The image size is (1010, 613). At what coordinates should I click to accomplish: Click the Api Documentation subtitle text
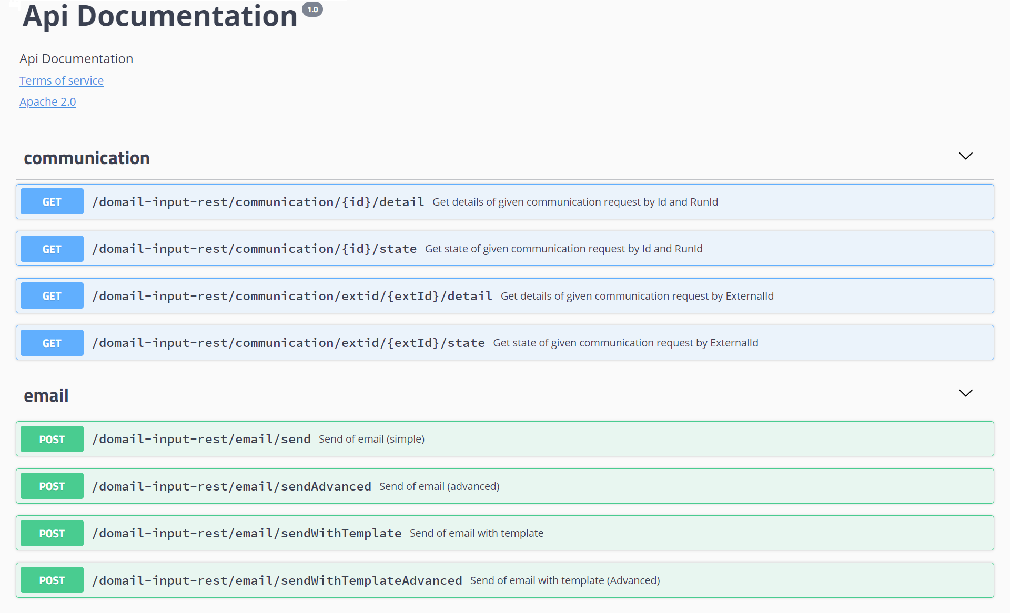click(76, 58)
